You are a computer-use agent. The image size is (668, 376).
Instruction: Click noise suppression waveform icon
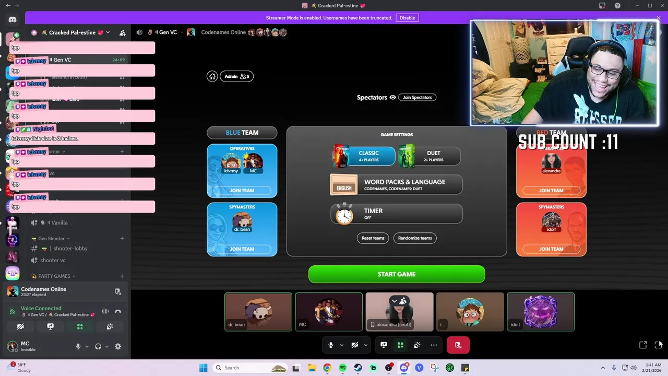(105, 311)
